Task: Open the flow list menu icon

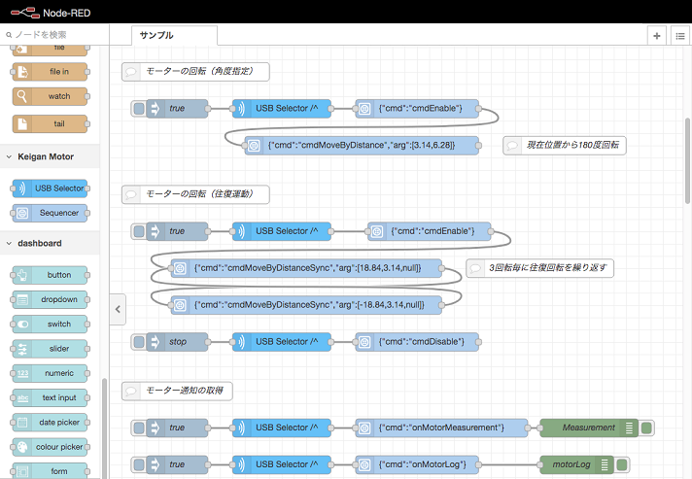Action: 680,36
